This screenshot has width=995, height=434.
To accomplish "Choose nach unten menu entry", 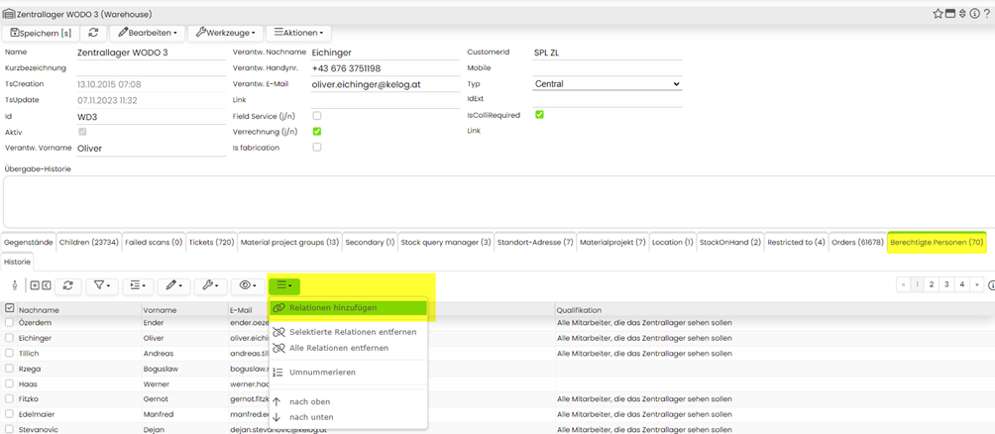I will 349,417.
